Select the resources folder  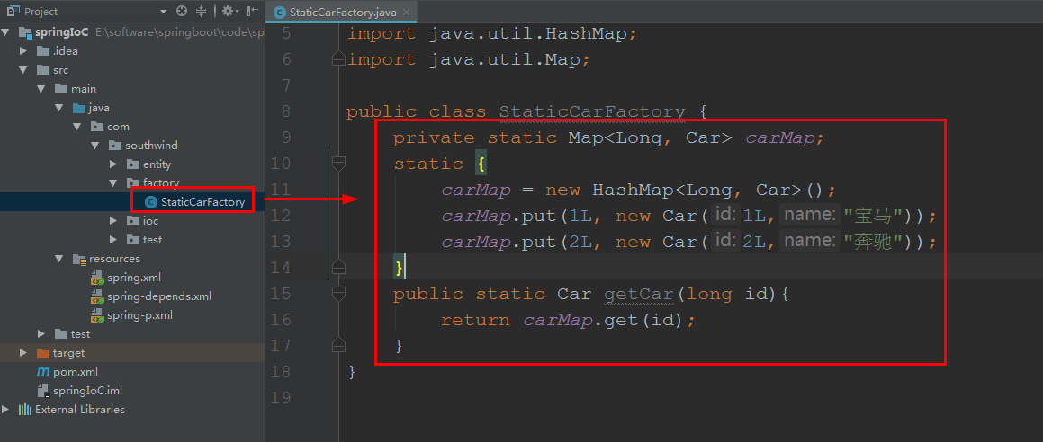(114, 259)
